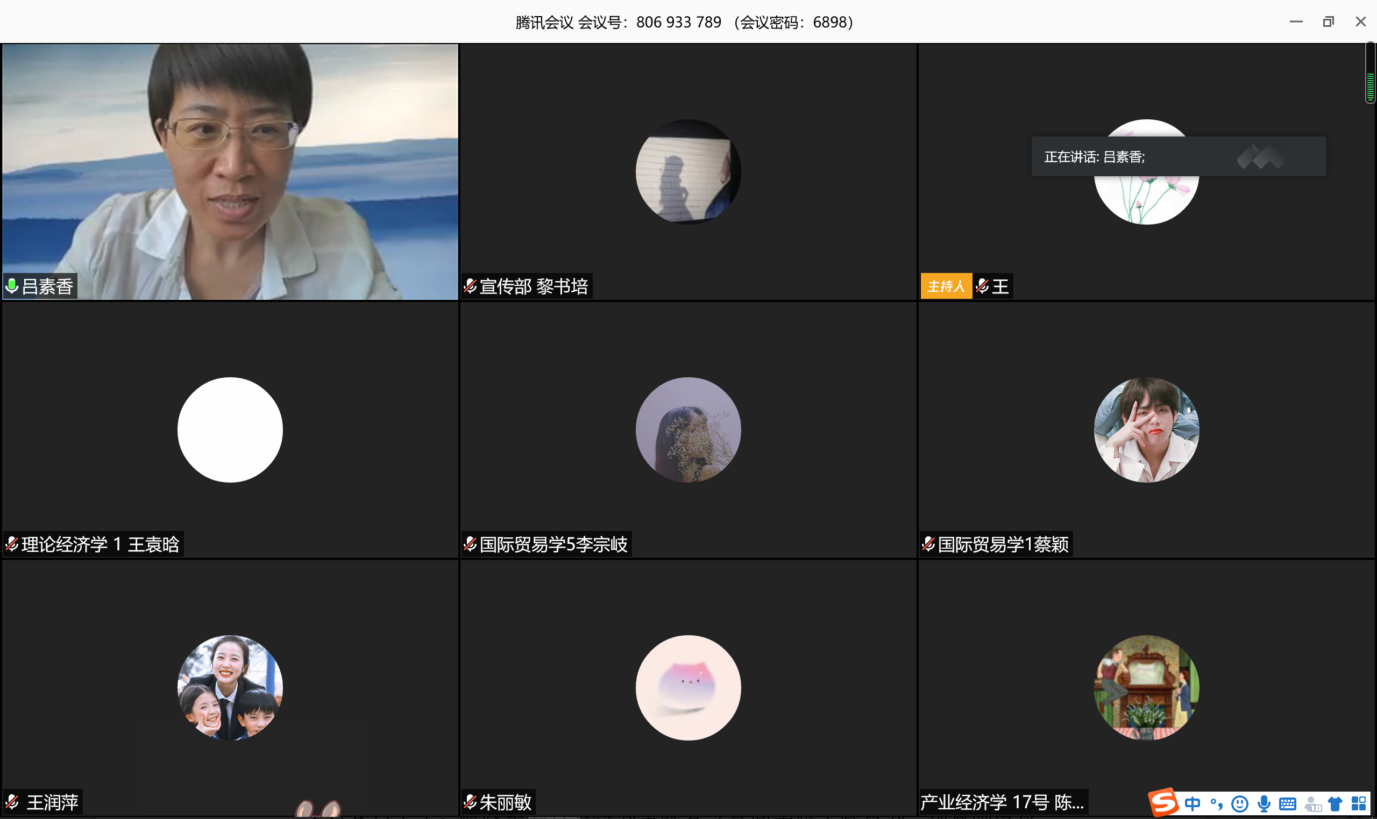Click muted mic icon beside 宣传部 黎书培
Screen dimensions: 1377x819
tap(470, 286)
